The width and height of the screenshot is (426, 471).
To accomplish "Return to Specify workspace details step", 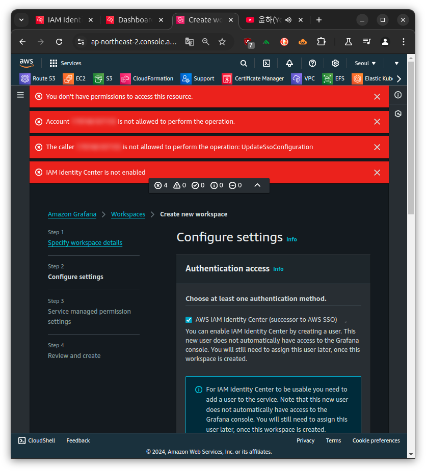I will coord(85,243).
